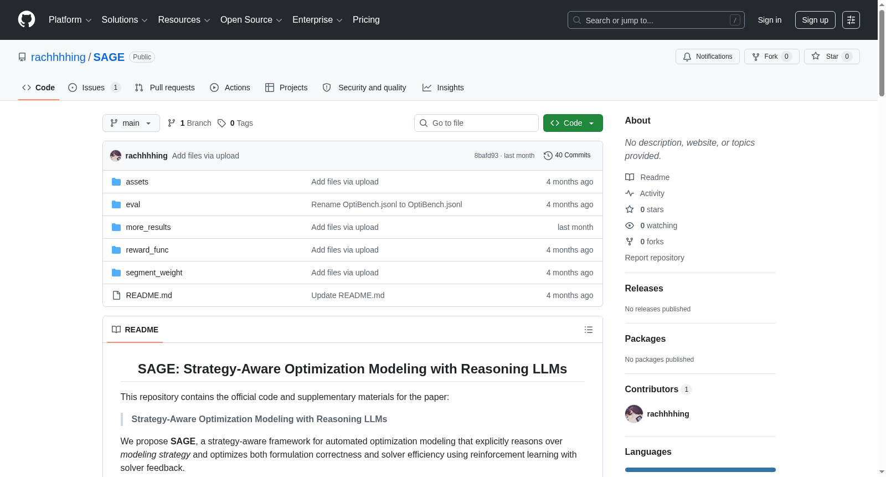Star the SAGE repository
Image resolution: width=886 pixels, height=477 pixels.
(x=832, y=57)
